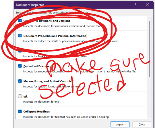The height and width of the screenshot is (128, 155).
Task: Close the Document Inspector with X
Action: [147, 5]
